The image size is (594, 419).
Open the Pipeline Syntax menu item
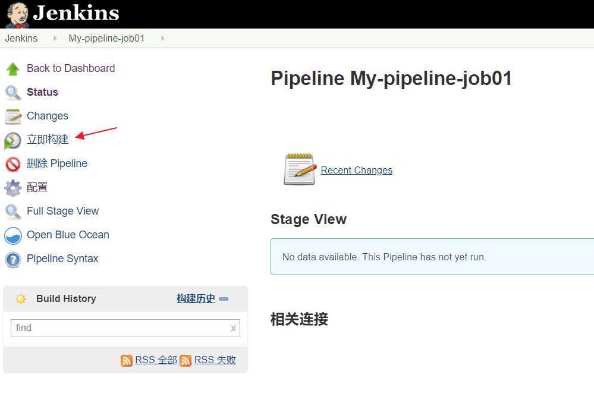pos(62,259)
